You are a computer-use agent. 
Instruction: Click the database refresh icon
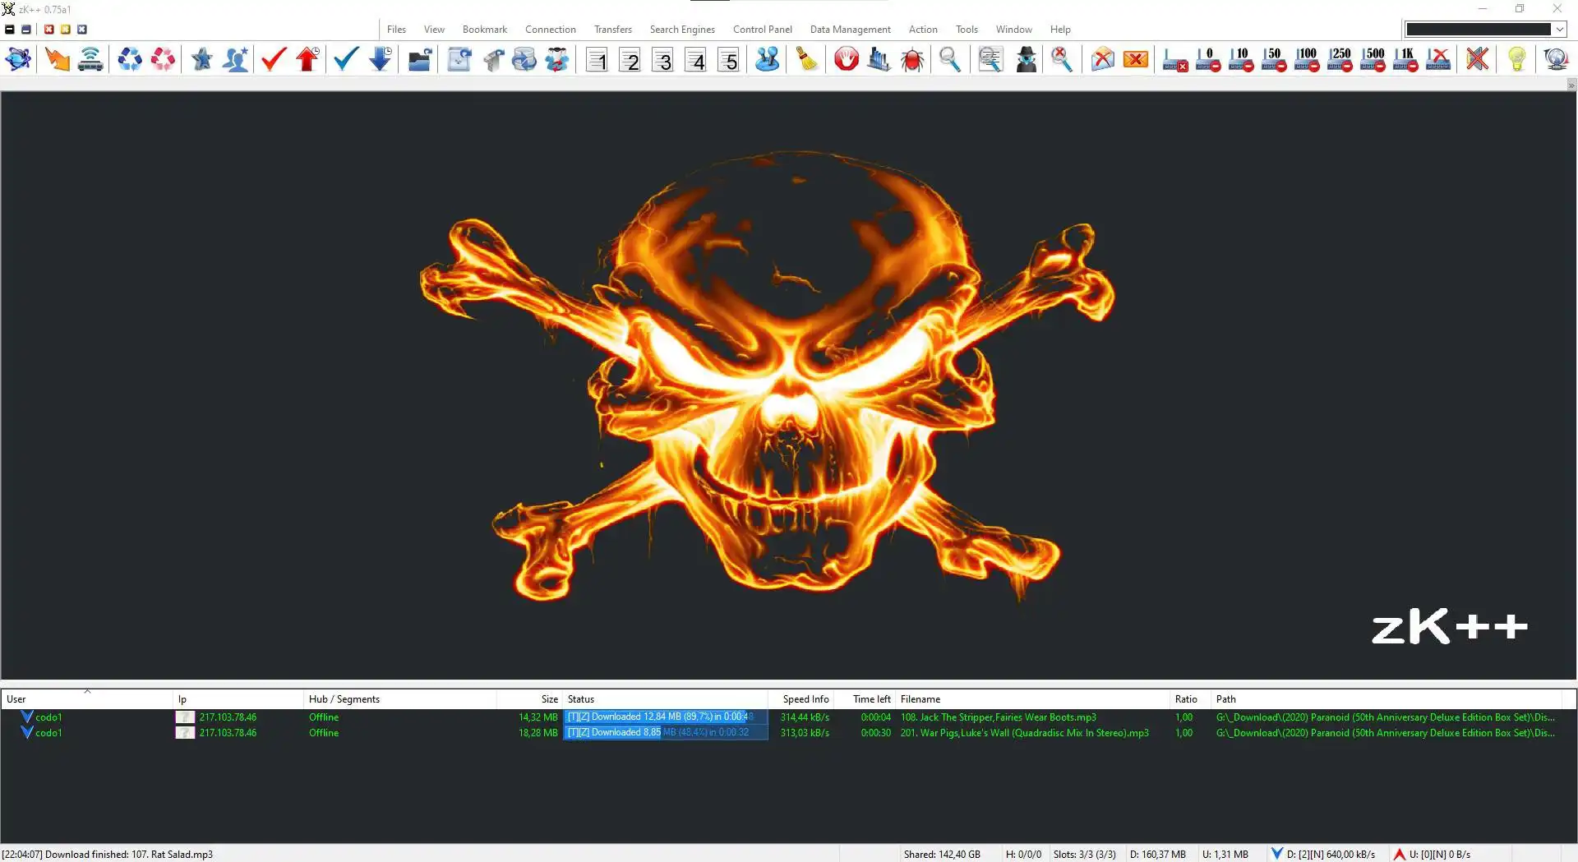point(524,59)
